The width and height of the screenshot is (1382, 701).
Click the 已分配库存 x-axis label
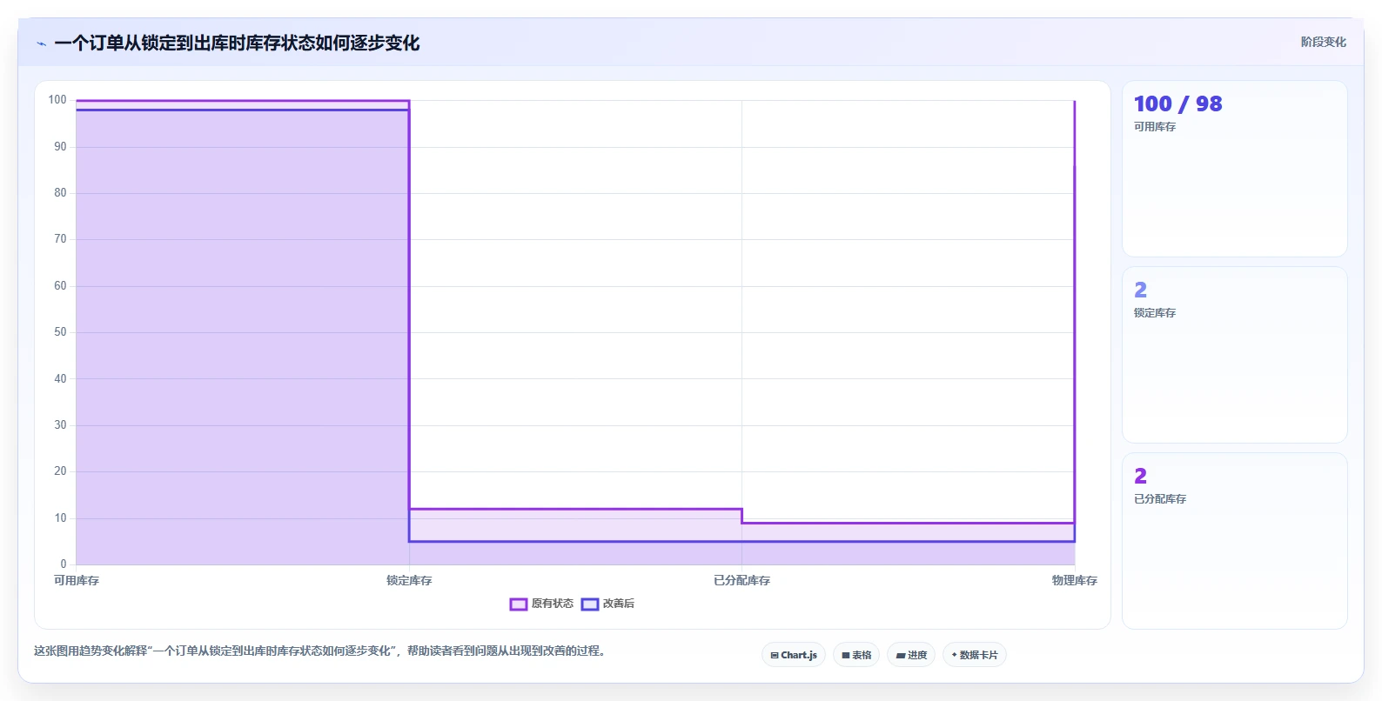tap(741, 580)
